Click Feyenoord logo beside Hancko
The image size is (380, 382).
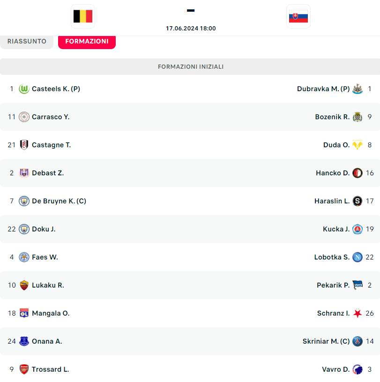click(358, 173)
